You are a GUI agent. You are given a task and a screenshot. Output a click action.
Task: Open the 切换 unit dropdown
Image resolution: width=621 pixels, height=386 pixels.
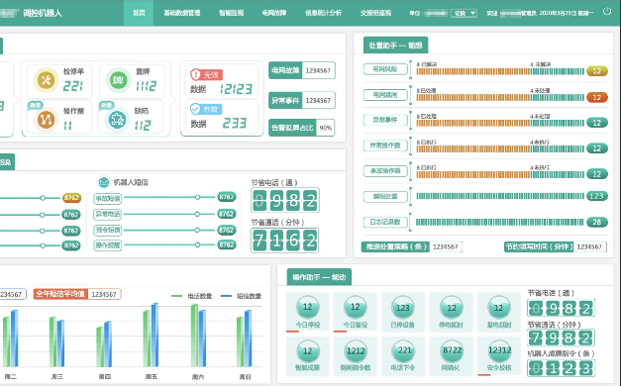coord(464,13)
